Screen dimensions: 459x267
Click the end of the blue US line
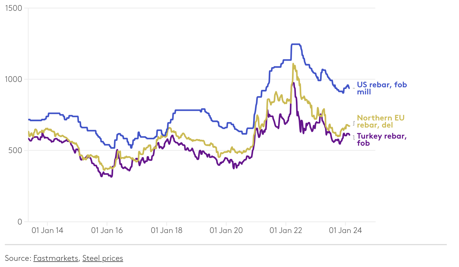(x=349, y=88)
